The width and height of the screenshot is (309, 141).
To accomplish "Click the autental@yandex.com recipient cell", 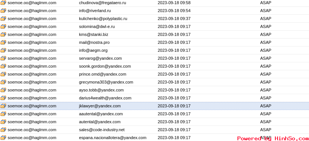I will click(100, 122).
